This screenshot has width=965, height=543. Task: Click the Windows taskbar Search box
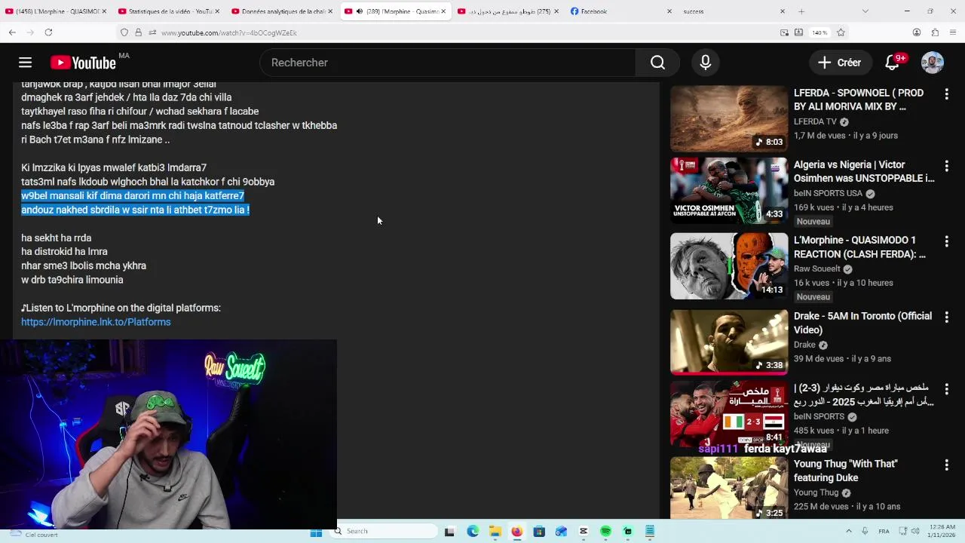coord(384,532)
